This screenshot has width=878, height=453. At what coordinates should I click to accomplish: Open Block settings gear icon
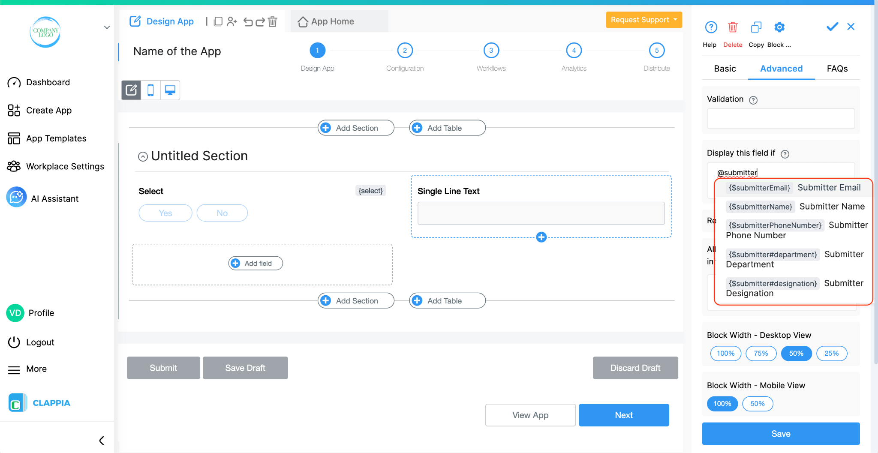pos(779,27)
